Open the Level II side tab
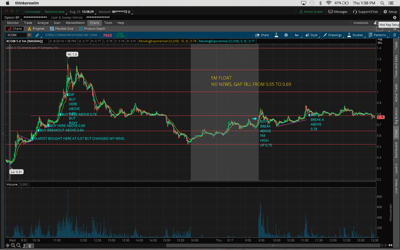The height and width of the screenshot is (250, 400). pos(396,168)
